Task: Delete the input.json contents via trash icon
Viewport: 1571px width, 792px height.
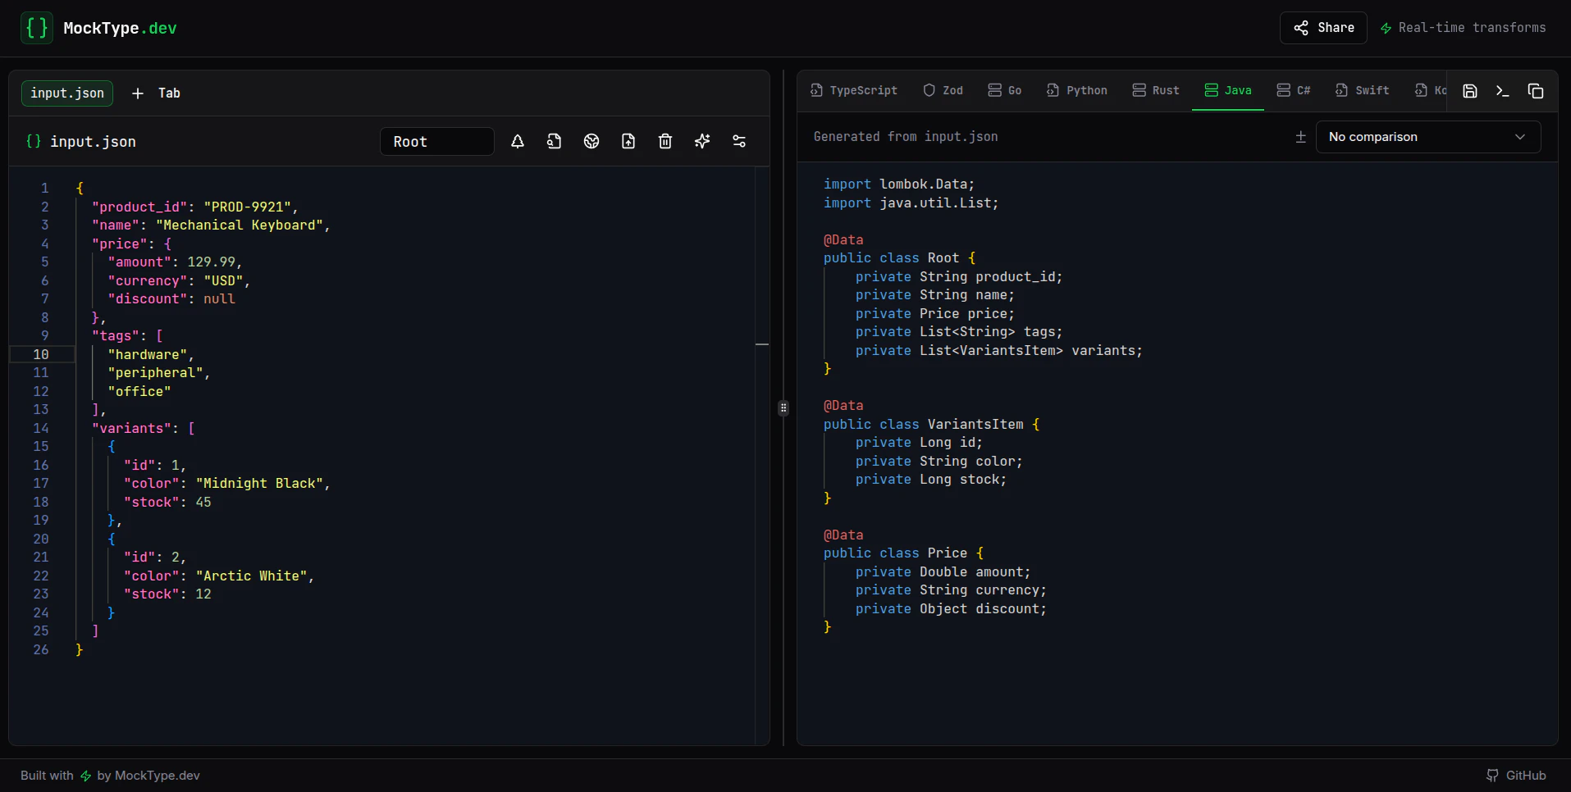Action: [665, 141]
